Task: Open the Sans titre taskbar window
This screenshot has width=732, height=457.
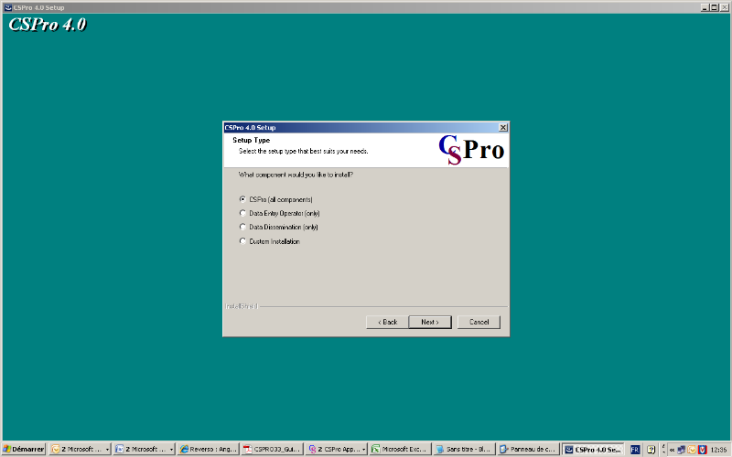Action: tap(464, 449)
